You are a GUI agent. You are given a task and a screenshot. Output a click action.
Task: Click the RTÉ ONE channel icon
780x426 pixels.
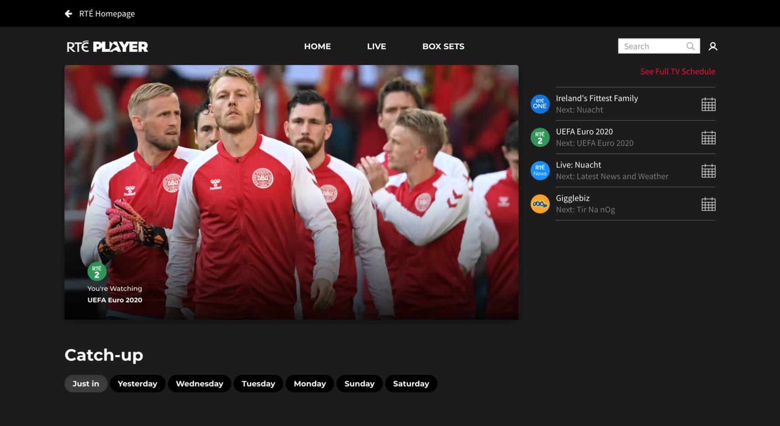540,104
